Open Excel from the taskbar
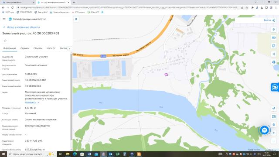This screenshot has width=279, height=157. [x=118, y=154]
